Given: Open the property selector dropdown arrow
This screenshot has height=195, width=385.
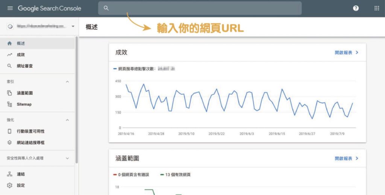Looking at the screenshot, I should [73, 27].
